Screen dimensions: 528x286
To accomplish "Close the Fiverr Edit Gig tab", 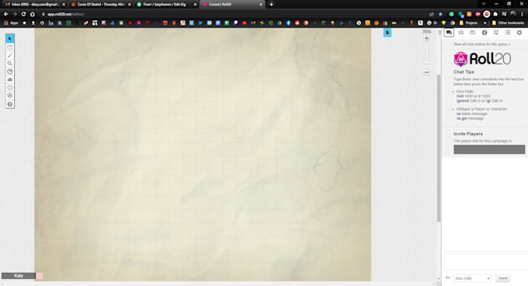I will tap(195, 5).
